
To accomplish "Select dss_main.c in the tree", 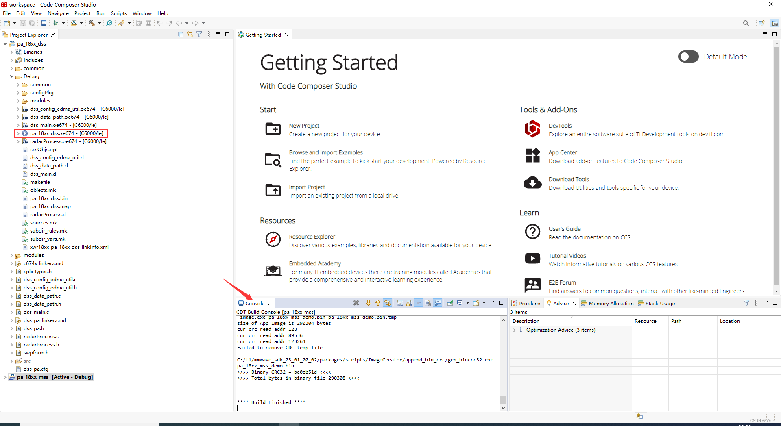I will tap(36, 312).
